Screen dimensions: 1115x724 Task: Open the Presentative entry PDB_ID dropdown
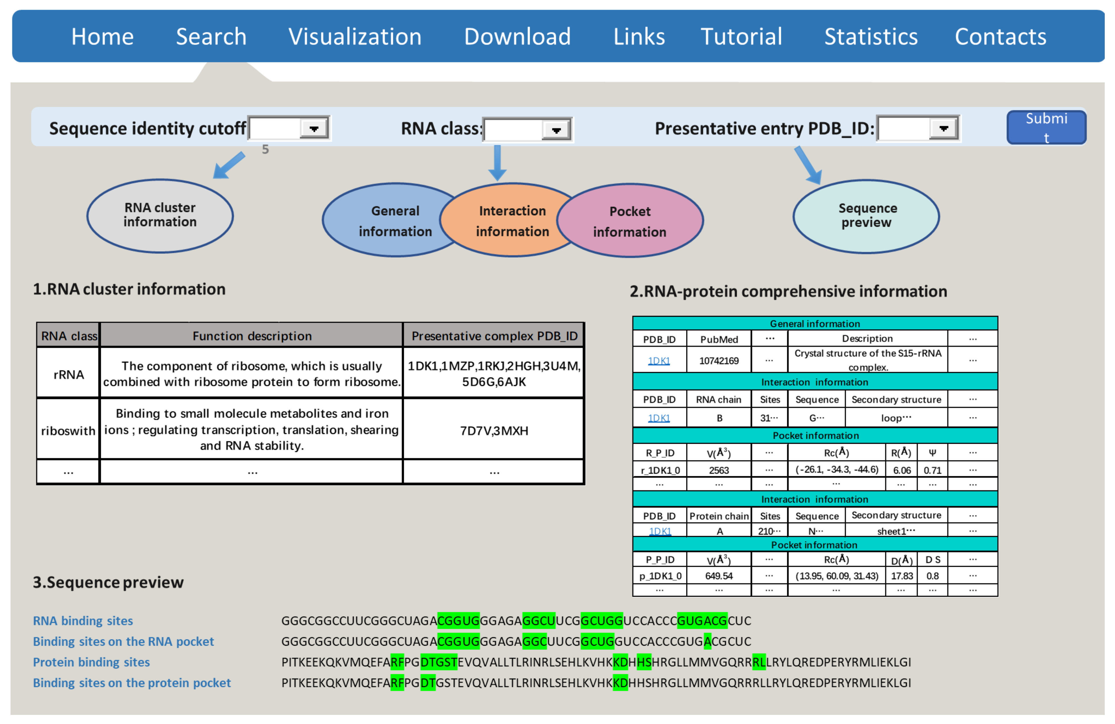click(x=943, y=128)
